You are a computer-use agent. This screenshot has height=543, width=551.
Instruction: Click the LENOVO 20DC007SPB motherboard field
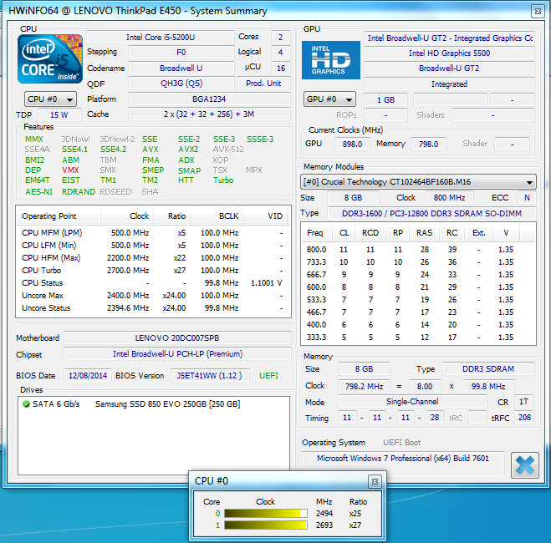(x=177, y=338)
